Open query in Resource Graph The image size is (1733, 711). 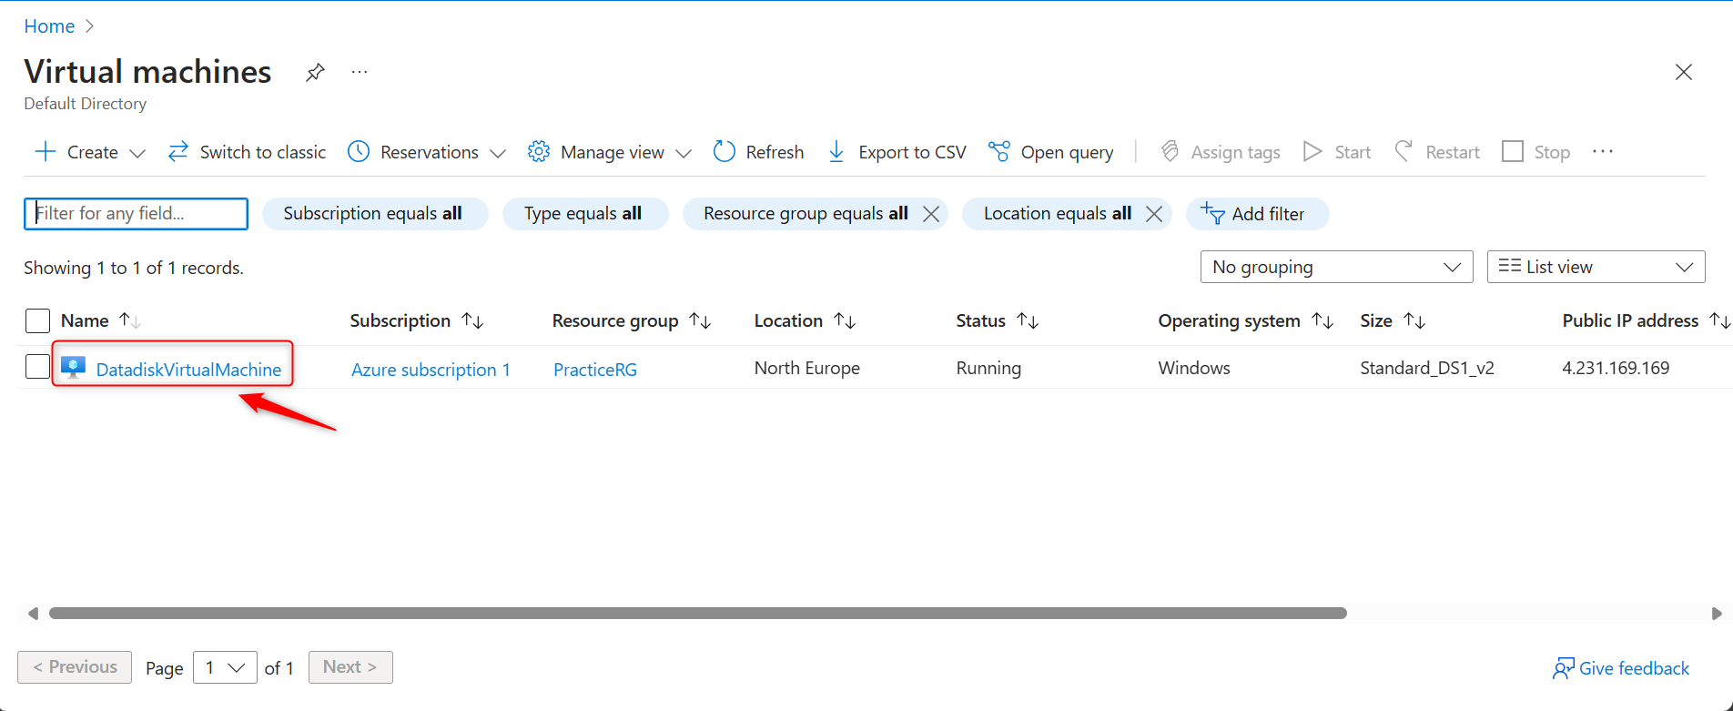click(1051, 152)
